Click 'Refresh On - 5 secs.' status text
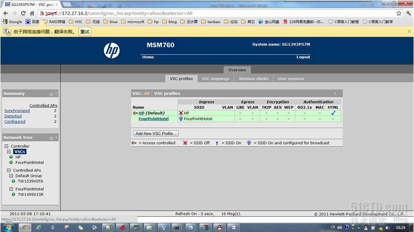The height and width of the screenshot is (232, 414). pyautogui.click(x=194, y=213)
